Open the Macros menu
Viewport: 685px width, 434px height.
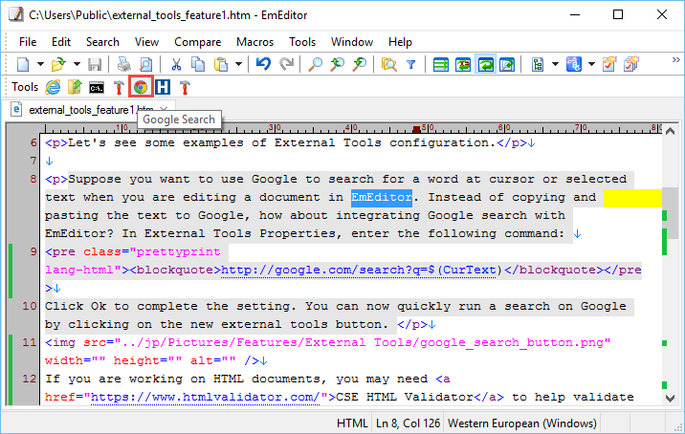pyautogui.click(x=254, y=42)
